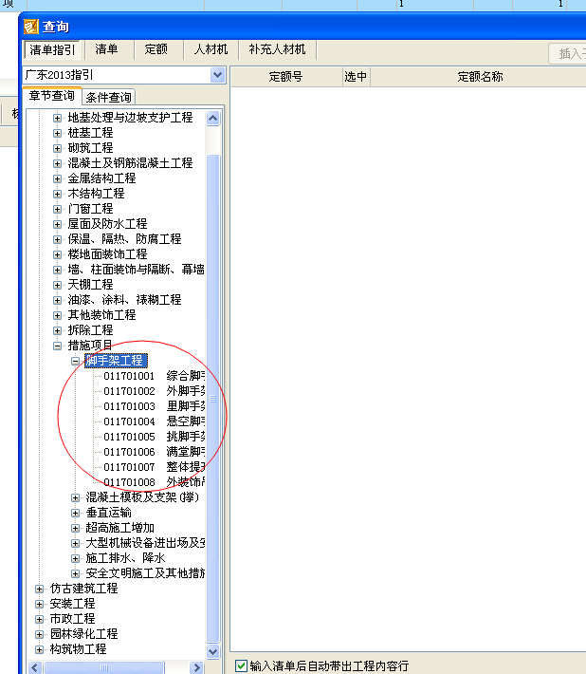
Task: Expand the 安装工程 node
Action: click(39, 604)
